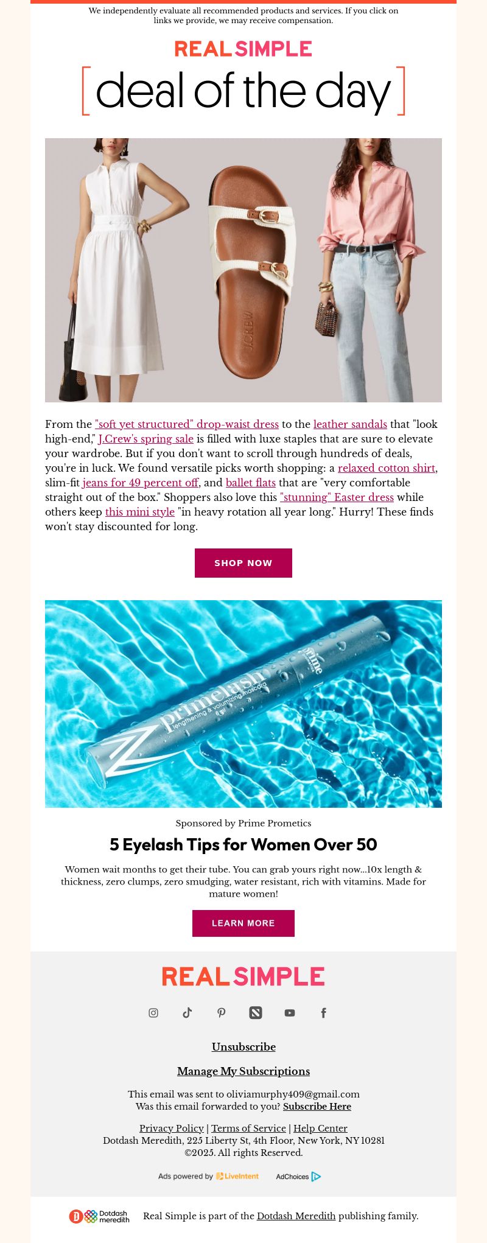
Task: Click the Dotdash Meredith logo icon
Action: pos(99,1216)
